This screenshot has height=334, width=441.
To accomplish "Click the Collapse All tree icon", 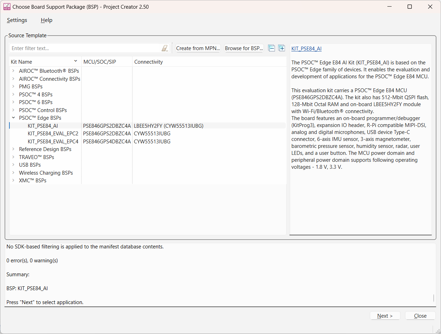I will [271, 48].
